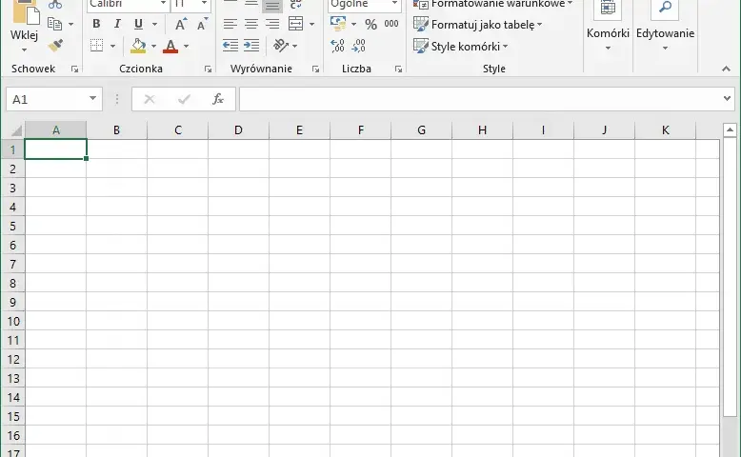Click the vertical scrollbar up arrow
The image size is (741, 457).
click(730, 129)
